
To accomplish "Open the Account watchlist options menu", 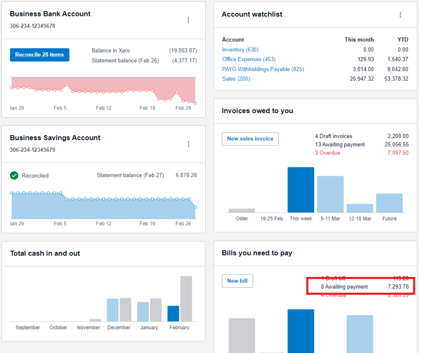I will click(x=400, y=15).
